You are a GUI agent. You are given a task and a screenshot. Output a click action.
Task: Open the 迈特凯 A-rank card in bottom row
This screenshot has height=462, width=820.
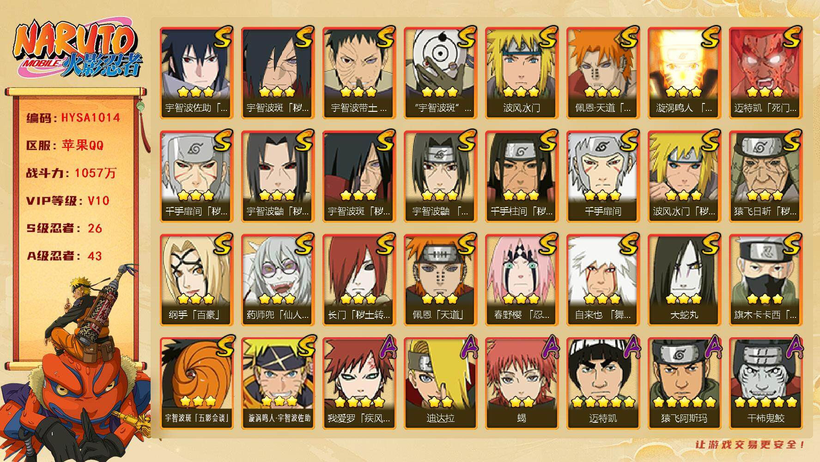tap(603, 383)
